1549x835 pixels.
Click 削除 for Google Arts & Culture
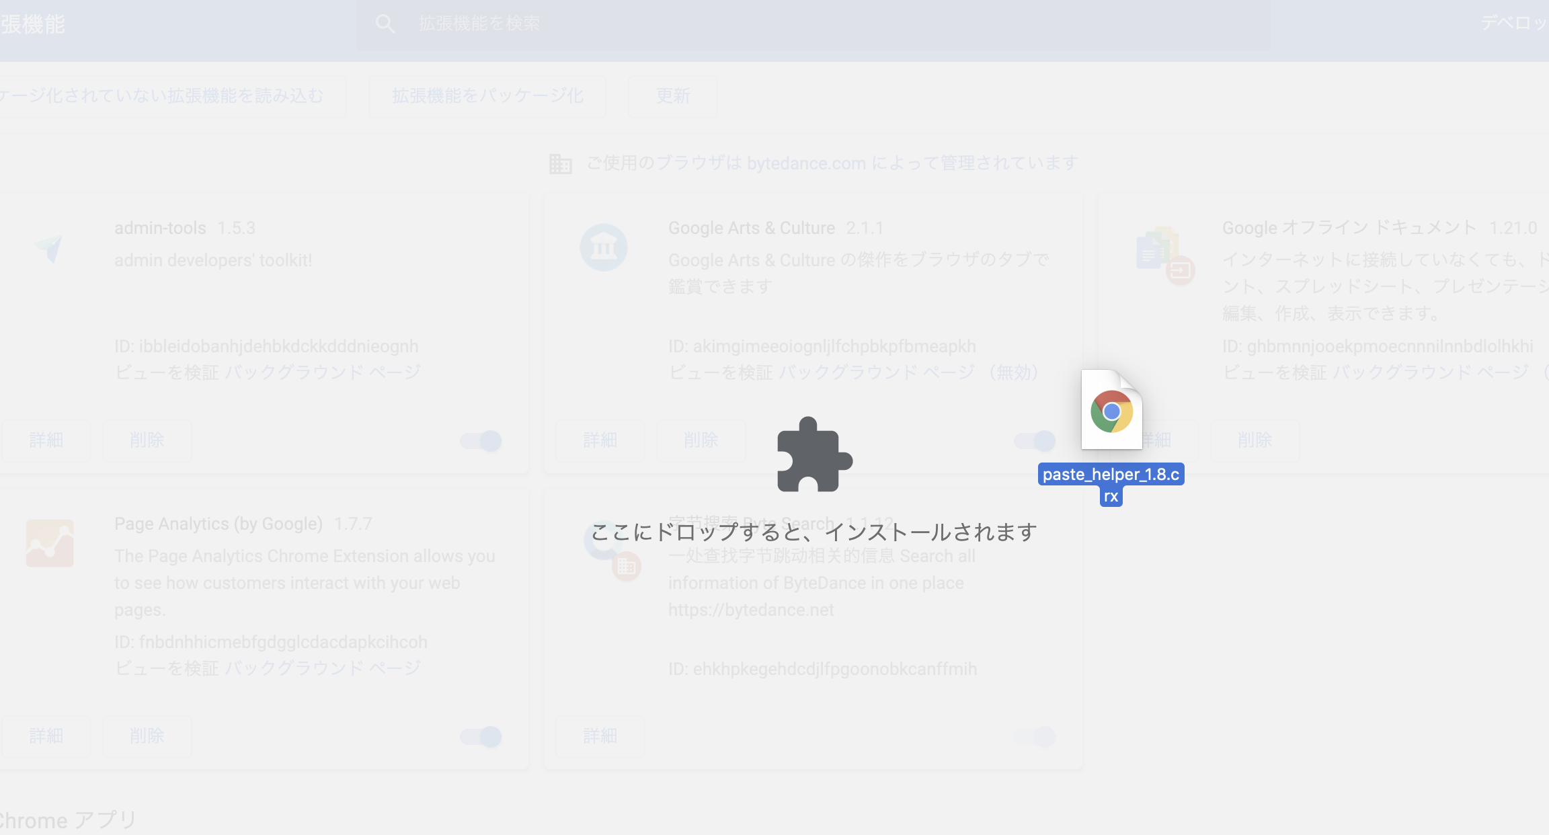pyautogui.click(x=701, y=440)
